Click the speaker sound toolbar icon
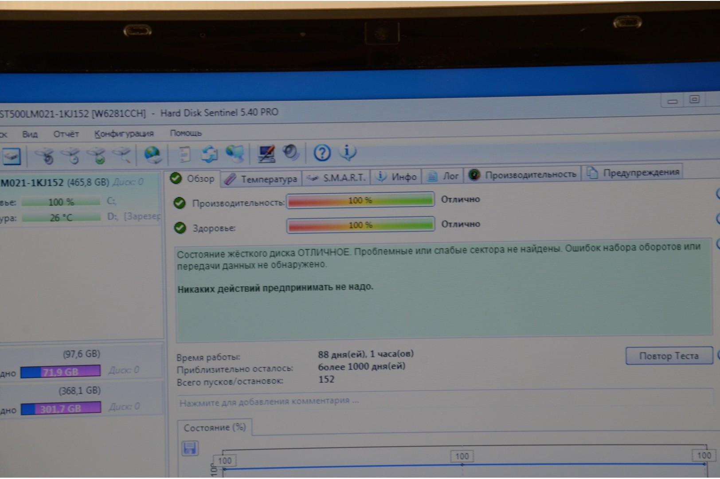This screenshot has height=479, width=720. point(291,153)
